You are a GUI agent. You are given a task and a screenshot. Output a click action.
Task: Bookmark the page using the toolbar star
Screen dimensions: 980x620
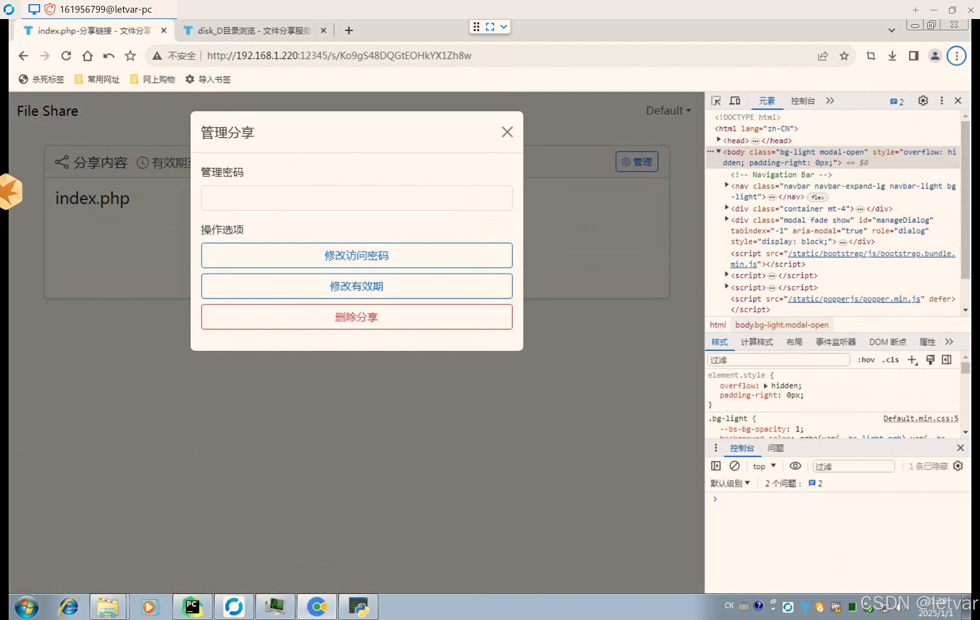[x=131, y=56]
